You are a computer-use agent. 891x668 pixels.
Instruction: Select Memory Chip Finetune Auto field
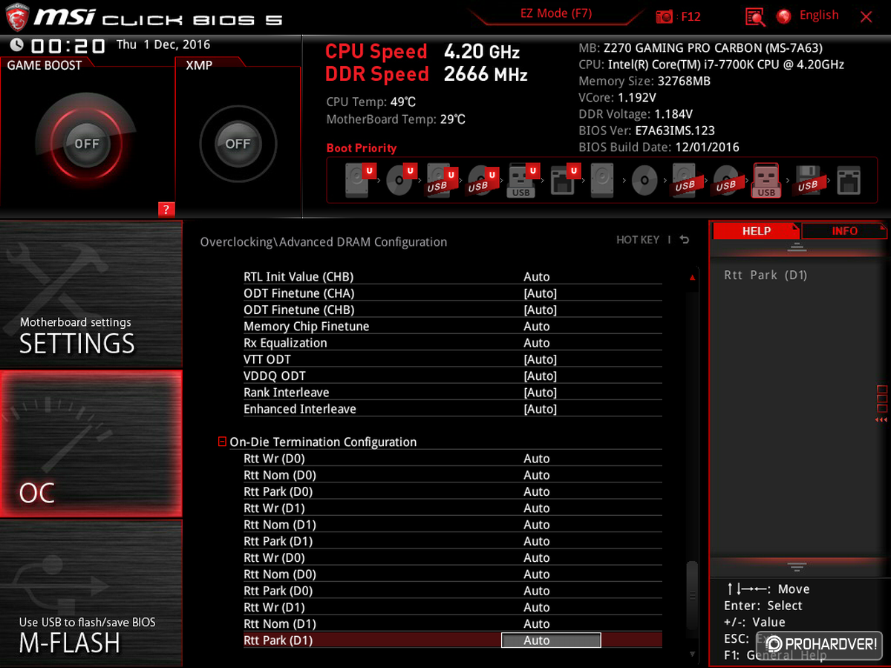537,327
